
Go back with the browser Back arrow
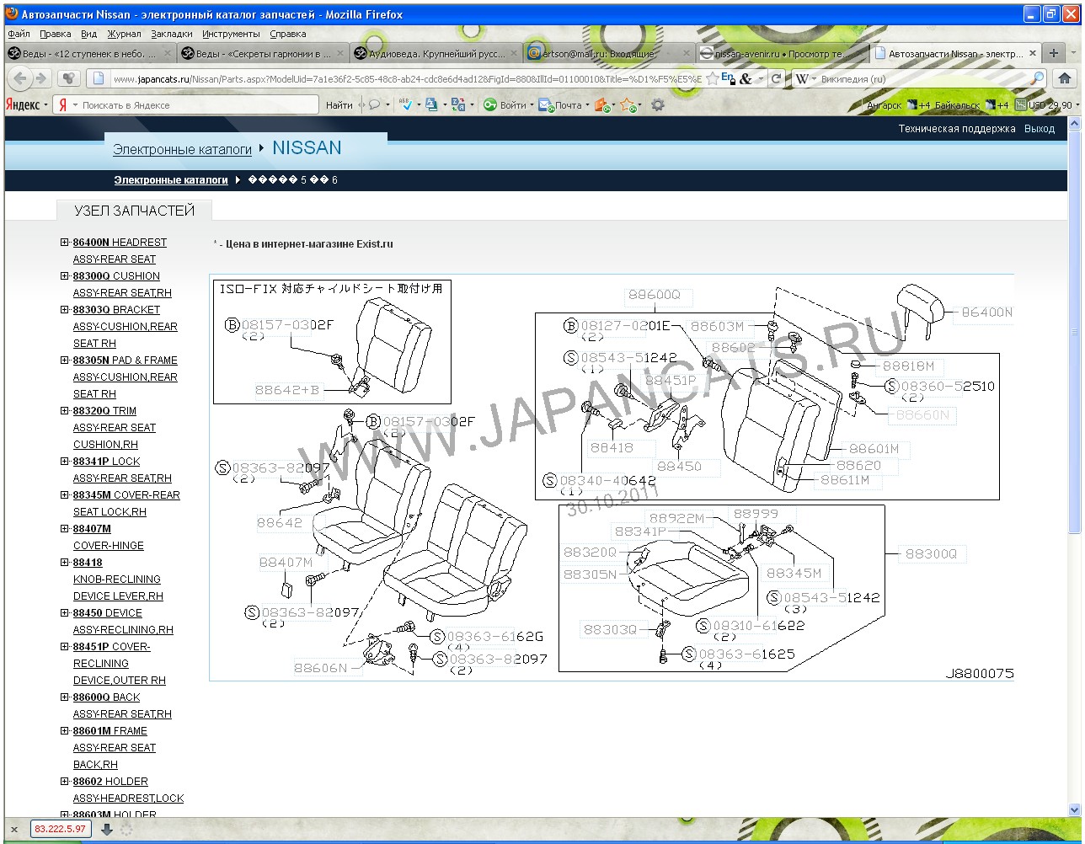[x=21, y=78]
